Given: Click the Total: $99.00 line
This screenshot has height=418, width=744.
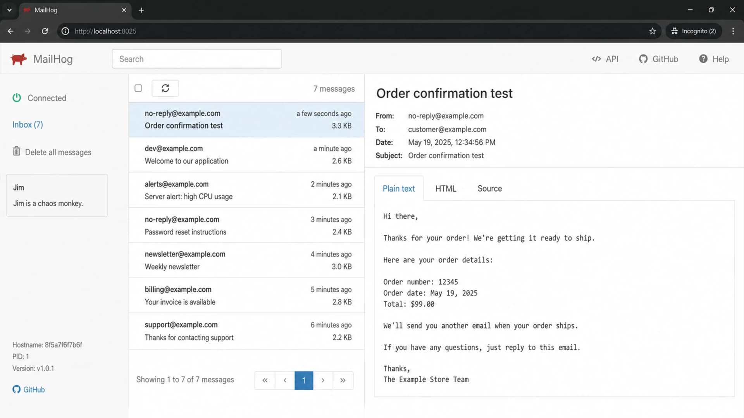Looking at the screenshot, I should click(409, 304).
